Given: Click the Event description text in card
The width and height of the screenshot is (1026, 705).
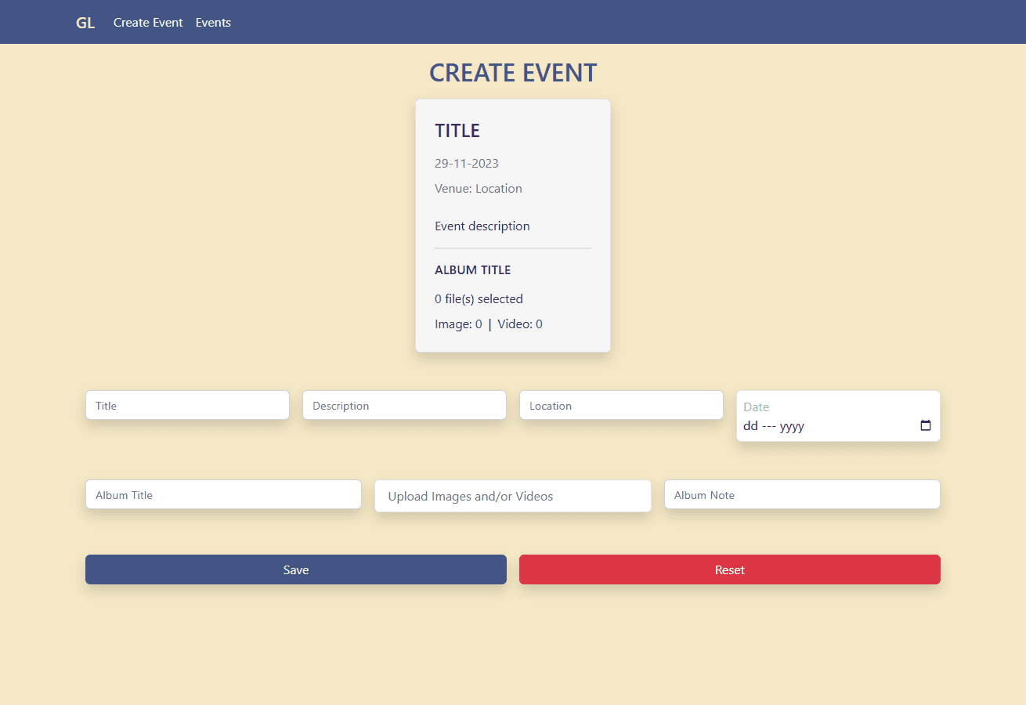Looking at the screenshot, I should (482, 226).
